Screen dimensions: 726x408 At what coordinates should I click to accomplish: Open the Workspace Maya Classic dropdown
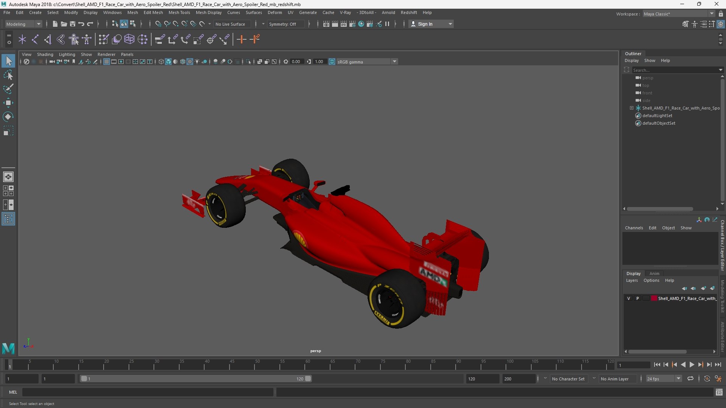point(679,14)
